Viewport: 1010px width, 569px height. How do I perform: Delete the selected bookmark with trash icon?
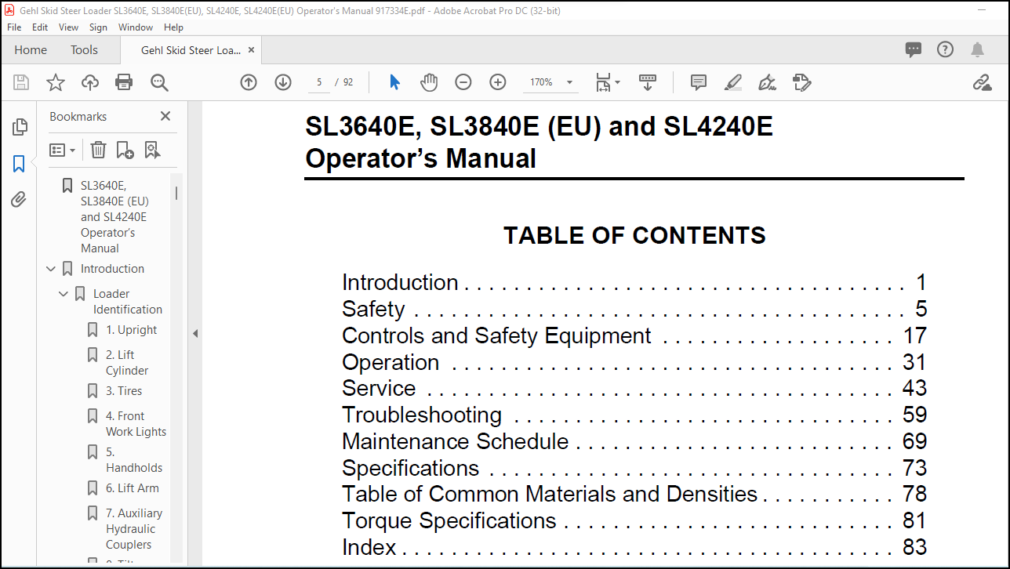click(x=98, y=150)
